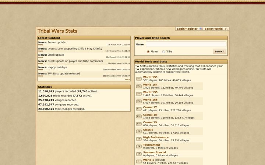Click the Tribal Wars Stats title
265x165 pixels.
coord(57,31)
